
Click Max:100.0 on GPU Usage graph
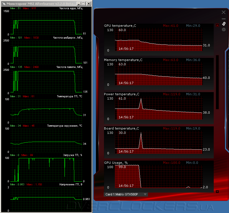pyautogui.click(x=172, y=163)
